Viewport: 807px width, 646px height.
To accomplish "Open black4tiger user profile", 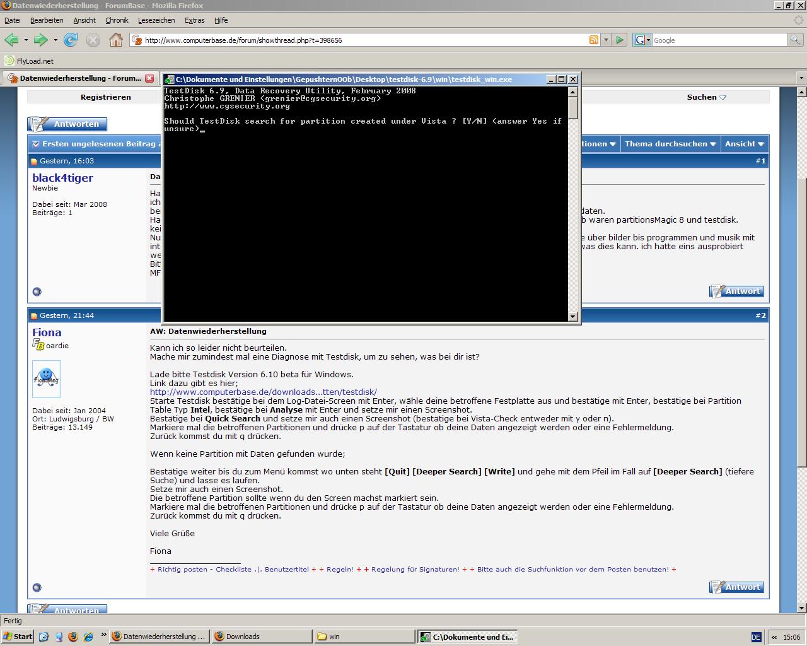I will pyautogui.click(x=62, y=178).
